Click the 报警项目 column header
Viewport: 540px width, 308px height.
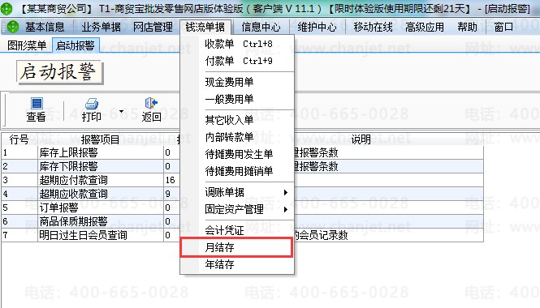(100, 139)
